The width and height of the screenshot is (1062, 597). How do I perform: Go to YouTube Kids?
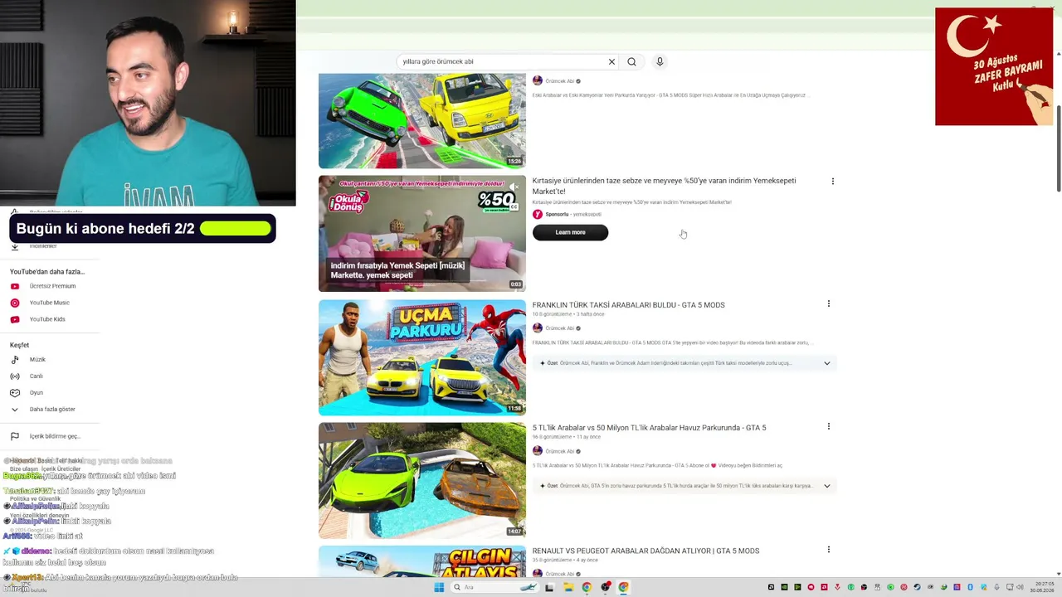[x=47, y=319]
